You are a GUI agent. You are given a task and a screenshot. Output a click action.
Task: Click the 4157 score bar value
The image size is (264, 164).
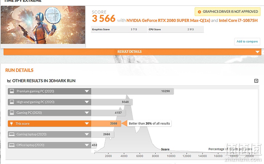tap(118, 113)
